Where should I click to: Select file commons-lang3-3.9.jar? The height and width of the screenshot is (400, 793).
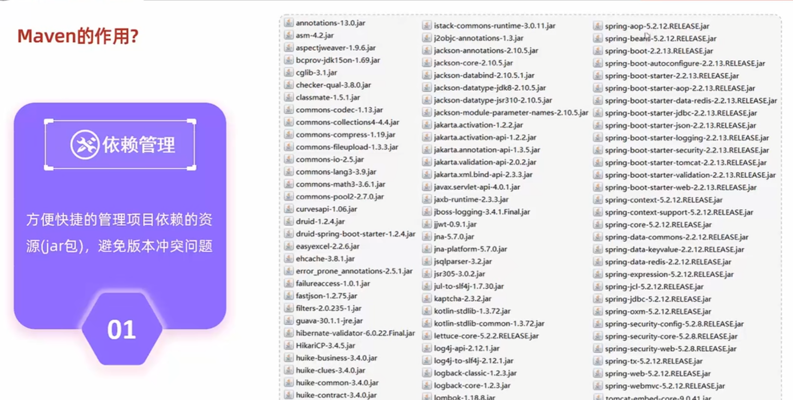336,172
